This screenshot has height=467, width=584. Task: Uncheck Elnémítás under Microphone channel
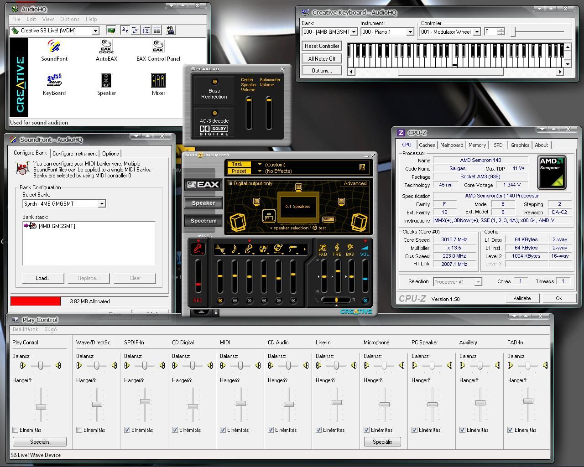[367, 430]
